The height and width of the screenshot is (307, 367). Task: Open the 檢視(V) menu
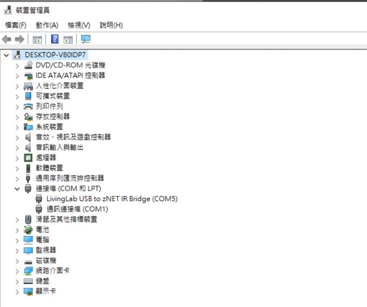(79, 25)
